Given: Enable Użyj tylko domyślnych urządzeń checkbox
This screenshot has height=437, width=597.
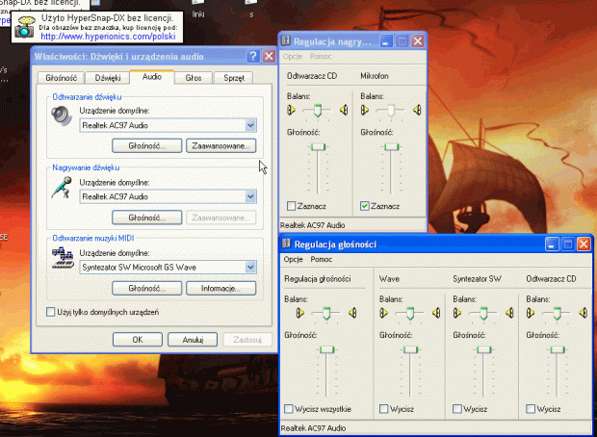Looking at the screenshot, I should pyautogui.click(x=51, y=312).
